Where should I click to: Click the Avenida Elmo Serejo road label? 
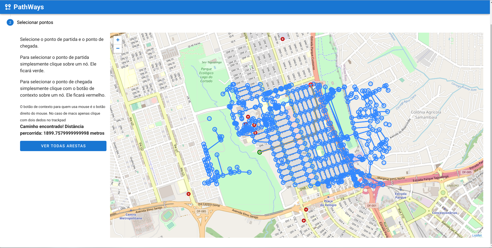click(245, 214)
